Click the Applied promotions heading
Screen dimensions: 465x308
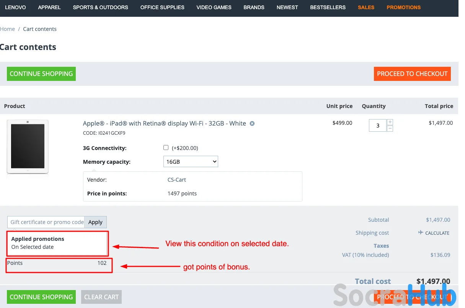point(38,239)
